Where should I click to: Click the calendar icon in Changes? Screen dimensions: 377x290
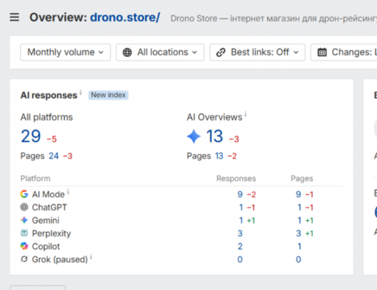pyautogui.click(x=322, y=52)
